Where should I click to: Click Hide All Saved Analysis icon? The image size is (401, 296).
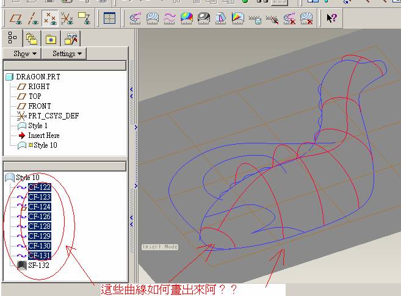pos(272,19)
